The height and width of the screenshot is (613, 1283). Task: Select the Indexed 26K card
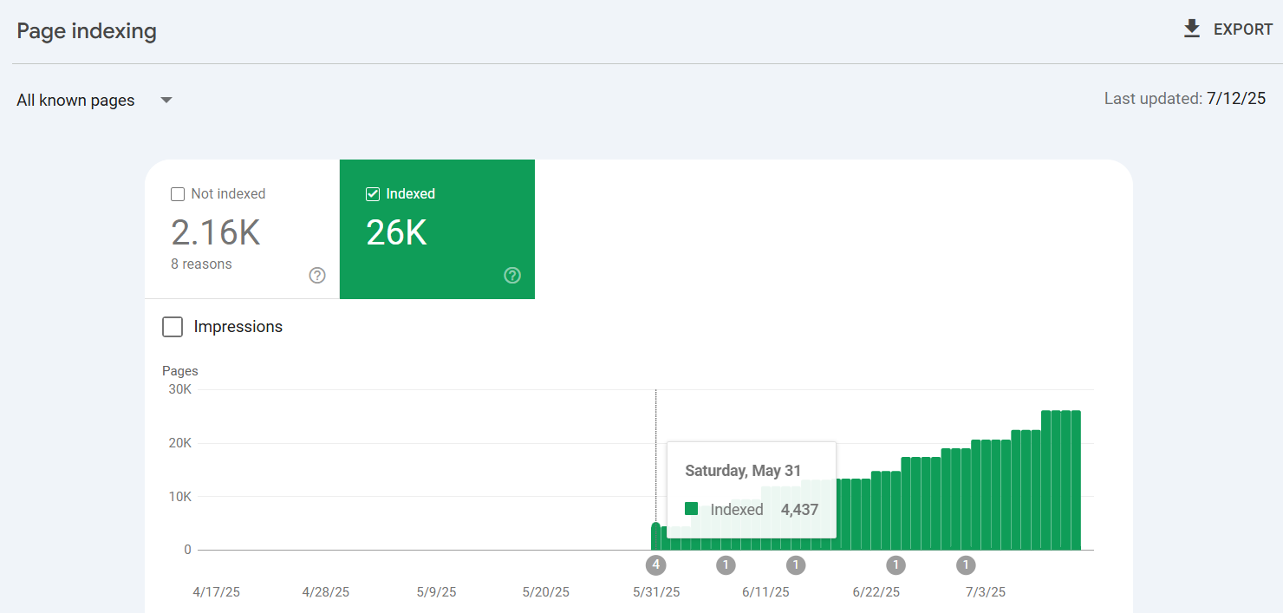(x=437, y=231)
